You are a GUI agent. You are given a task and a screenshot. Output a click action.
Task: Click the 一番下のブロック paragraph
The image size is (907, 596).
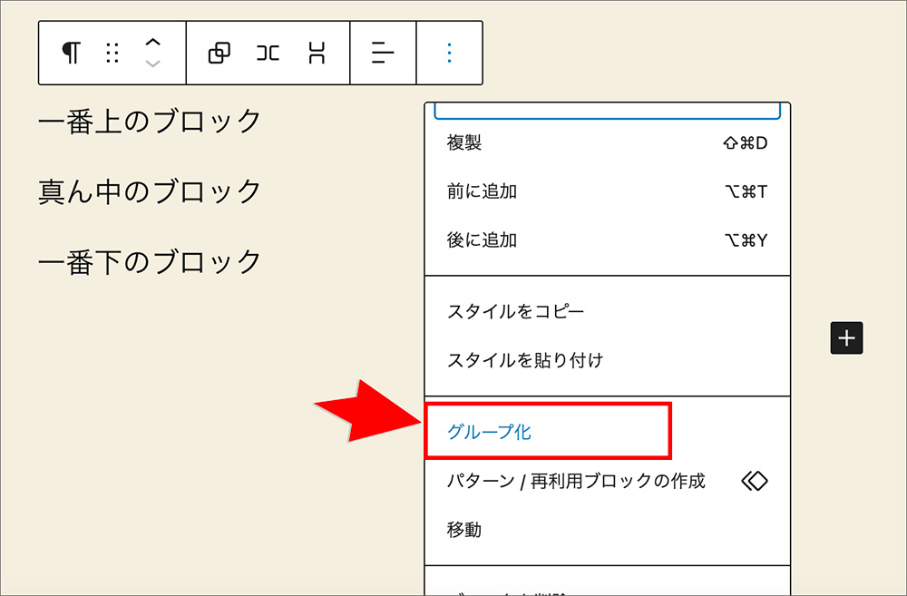tap(150, 262)
